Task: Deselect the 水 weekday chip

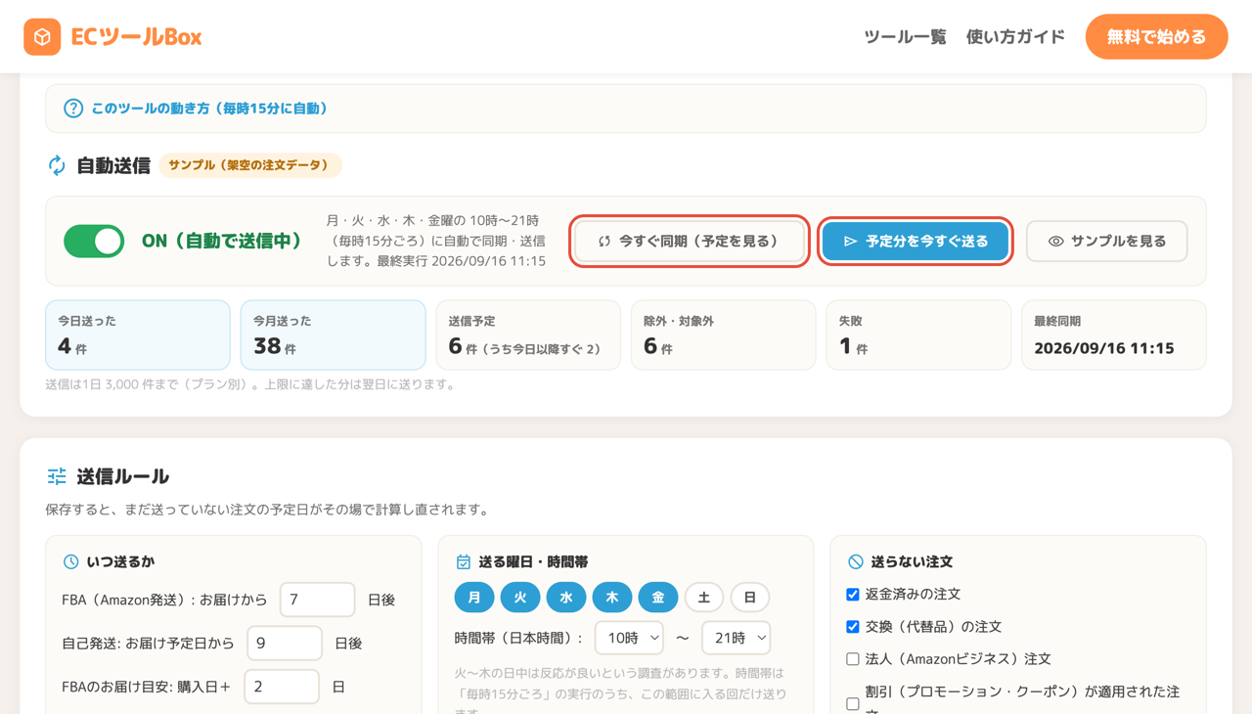Action: [566, 597]
